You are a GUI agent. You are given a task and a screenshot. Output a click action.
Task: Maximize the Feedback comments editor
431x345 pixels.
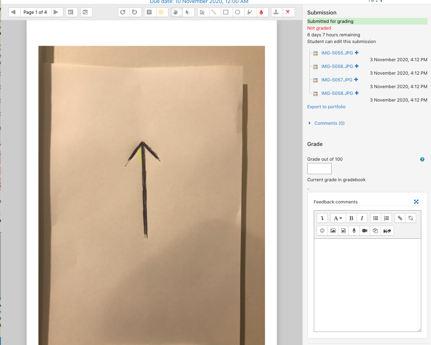pos(416,202)
